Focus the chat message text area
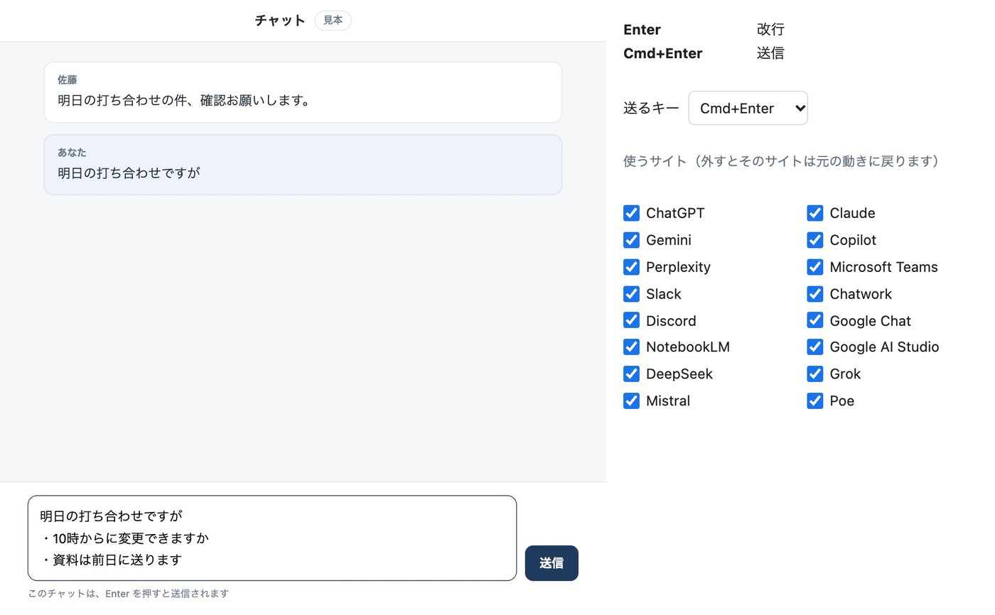The height and width of the screenshot is (615, 995). pyautogui.click(x=272, y=538)
